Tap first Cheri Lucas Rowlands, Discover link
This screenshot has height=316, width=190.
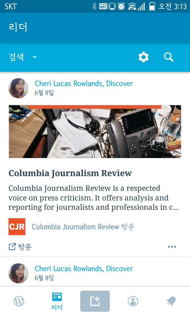pyautogui.click(x=84, y=83)
